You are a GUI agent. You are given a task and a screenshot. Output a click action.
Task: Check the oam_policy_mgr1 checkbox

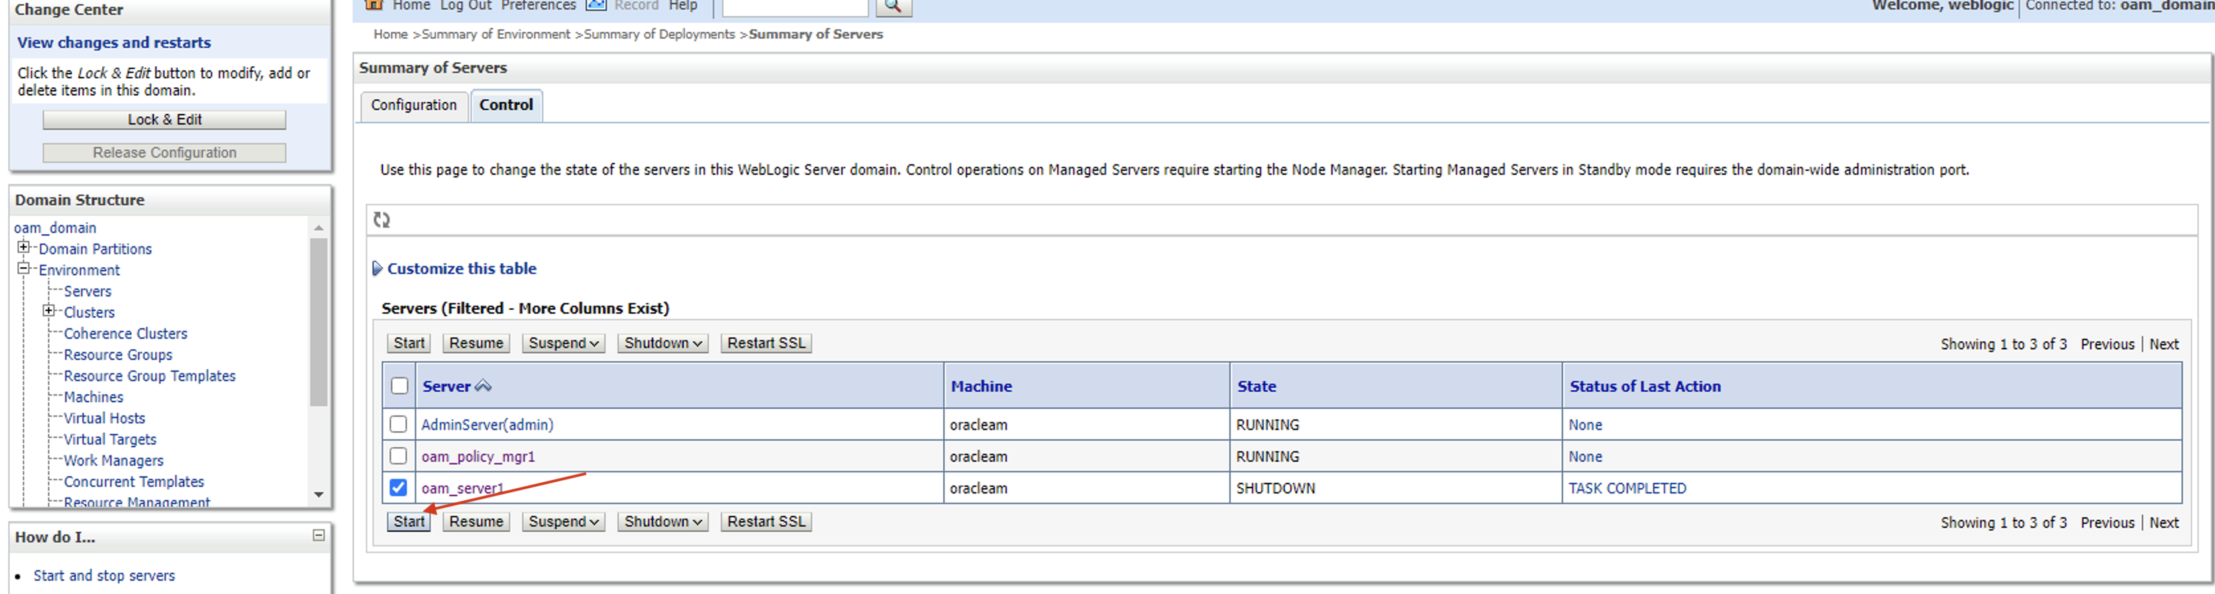[x=398, y=456]
